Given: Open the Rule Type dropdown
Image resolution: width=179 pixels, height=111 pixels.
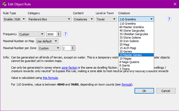Looking at the screenshot, I should (x=15, y=19).
